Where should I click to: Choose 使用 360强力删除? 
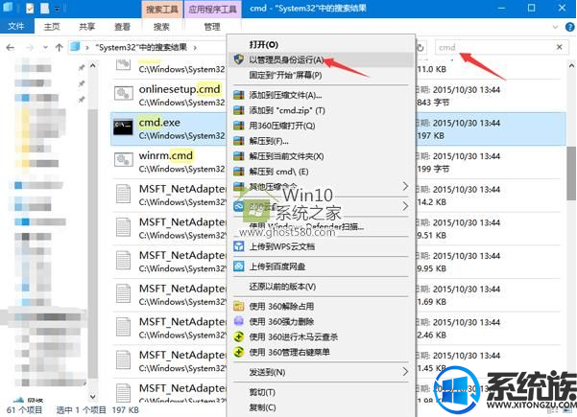pyautogui.click(x=320, y=321)
